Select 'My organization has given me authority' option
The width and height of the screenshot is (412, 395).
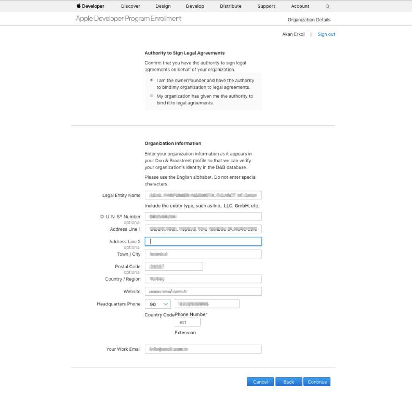[x=152, y=96]
